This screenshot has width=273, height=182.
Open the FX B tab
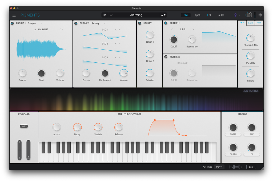[250, 23]
